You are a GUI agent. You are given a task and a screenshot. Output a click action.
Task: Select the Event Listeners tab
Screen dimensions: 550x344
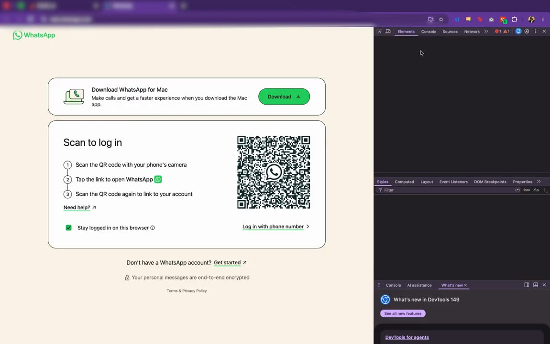coord(453,182)
